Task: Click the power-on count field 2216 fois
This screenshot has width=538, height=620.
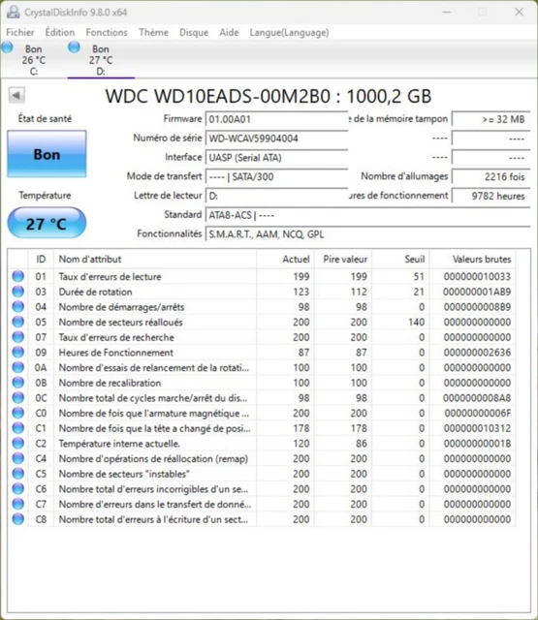Action: pos(491,176)
